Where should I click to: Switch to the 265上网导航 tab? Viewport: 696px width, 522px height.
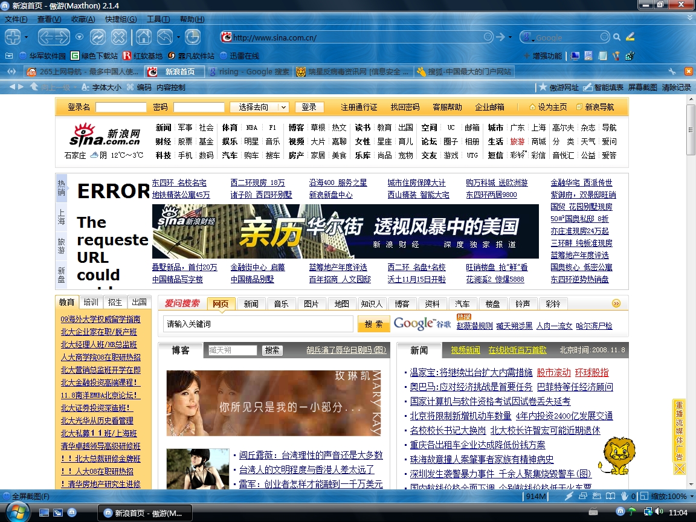point(83,71)
